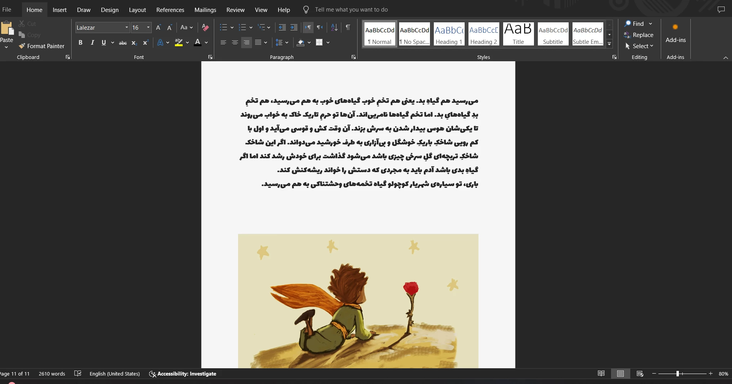Toggle Italic formatting
Viewport: 732px width, 384px height.
tap(92, 43)
